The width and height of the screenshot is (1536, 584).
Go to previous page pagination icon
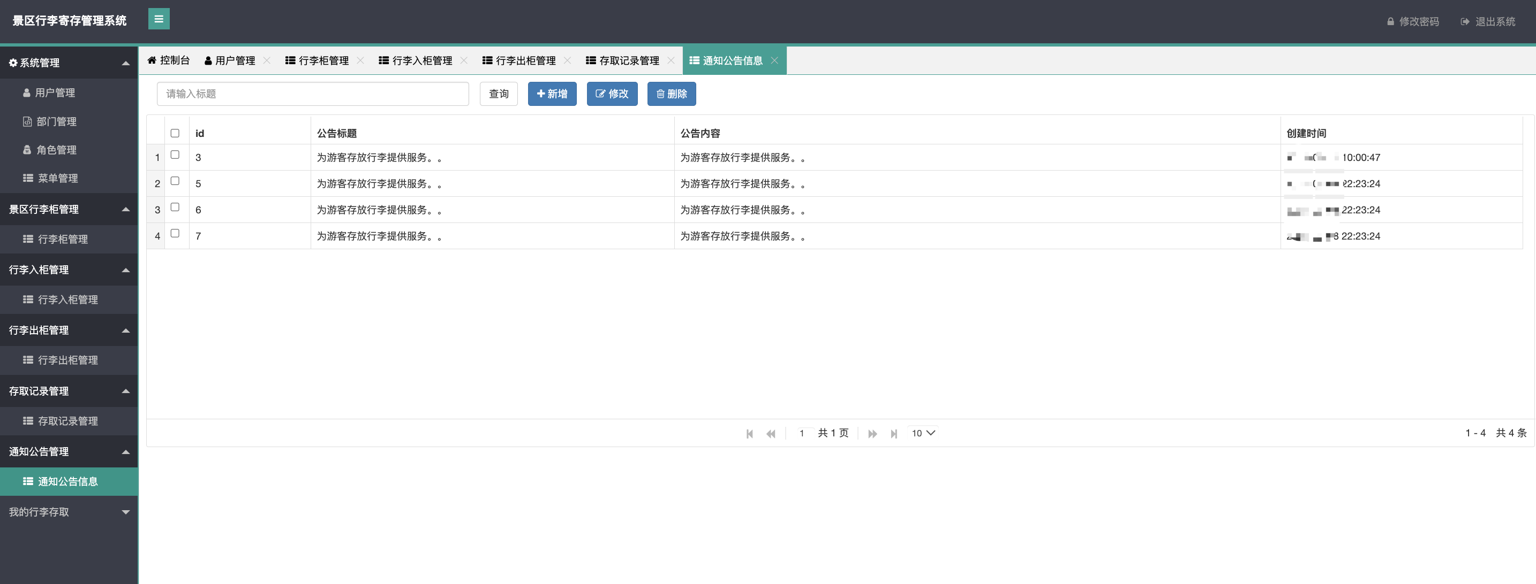coord(771,433)
